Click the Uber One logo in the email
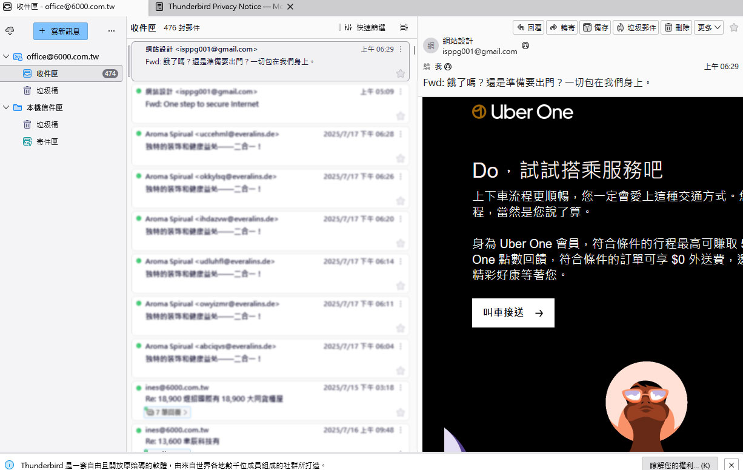This screenshot has width=743, height=470. pyautogui.click(x=522, y=112)
